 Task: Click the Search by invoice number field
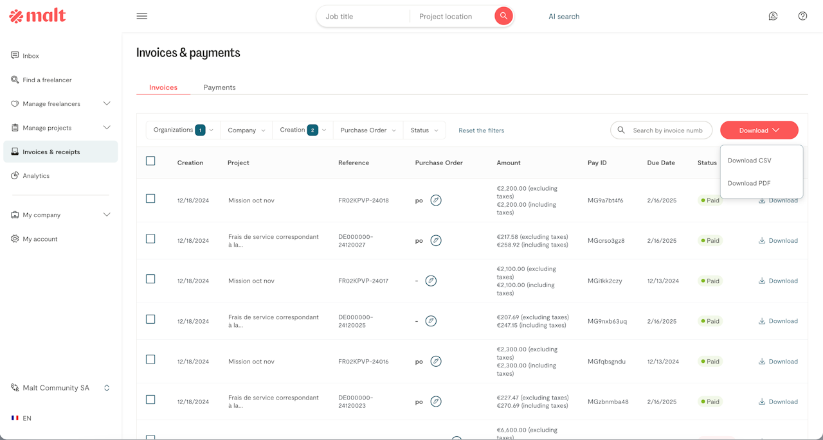[x=667, y=130]
